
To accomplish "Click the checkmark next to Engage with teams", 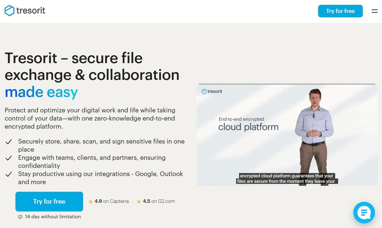I will [9, 158].
